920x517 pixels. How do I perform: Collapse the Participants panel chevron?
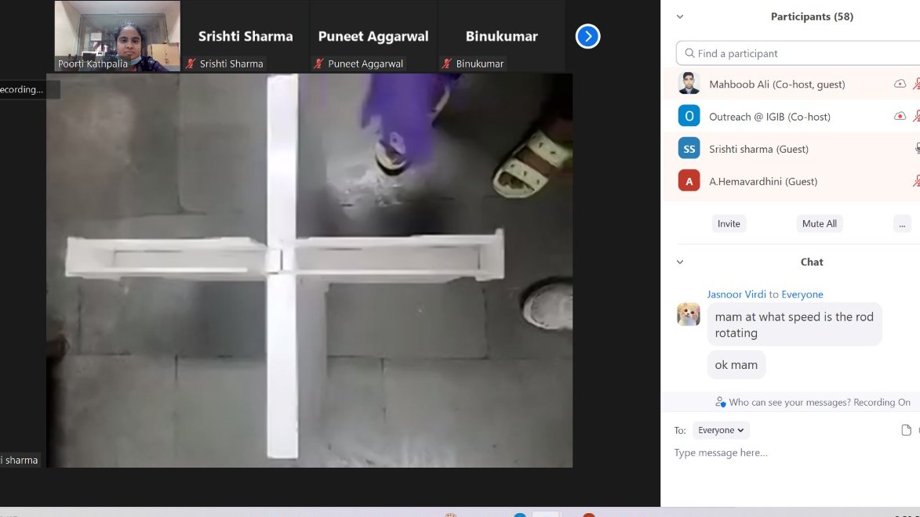[x=680, y=16]
